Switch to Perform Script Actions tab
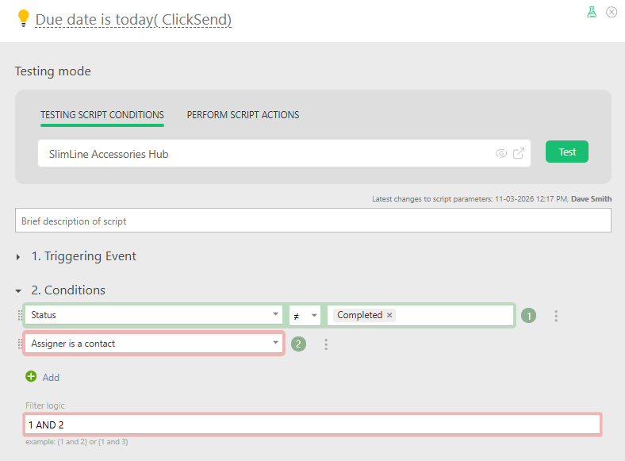Image resolution: width=625 pixels, height=461 pixels. click(x=243, y=115)
